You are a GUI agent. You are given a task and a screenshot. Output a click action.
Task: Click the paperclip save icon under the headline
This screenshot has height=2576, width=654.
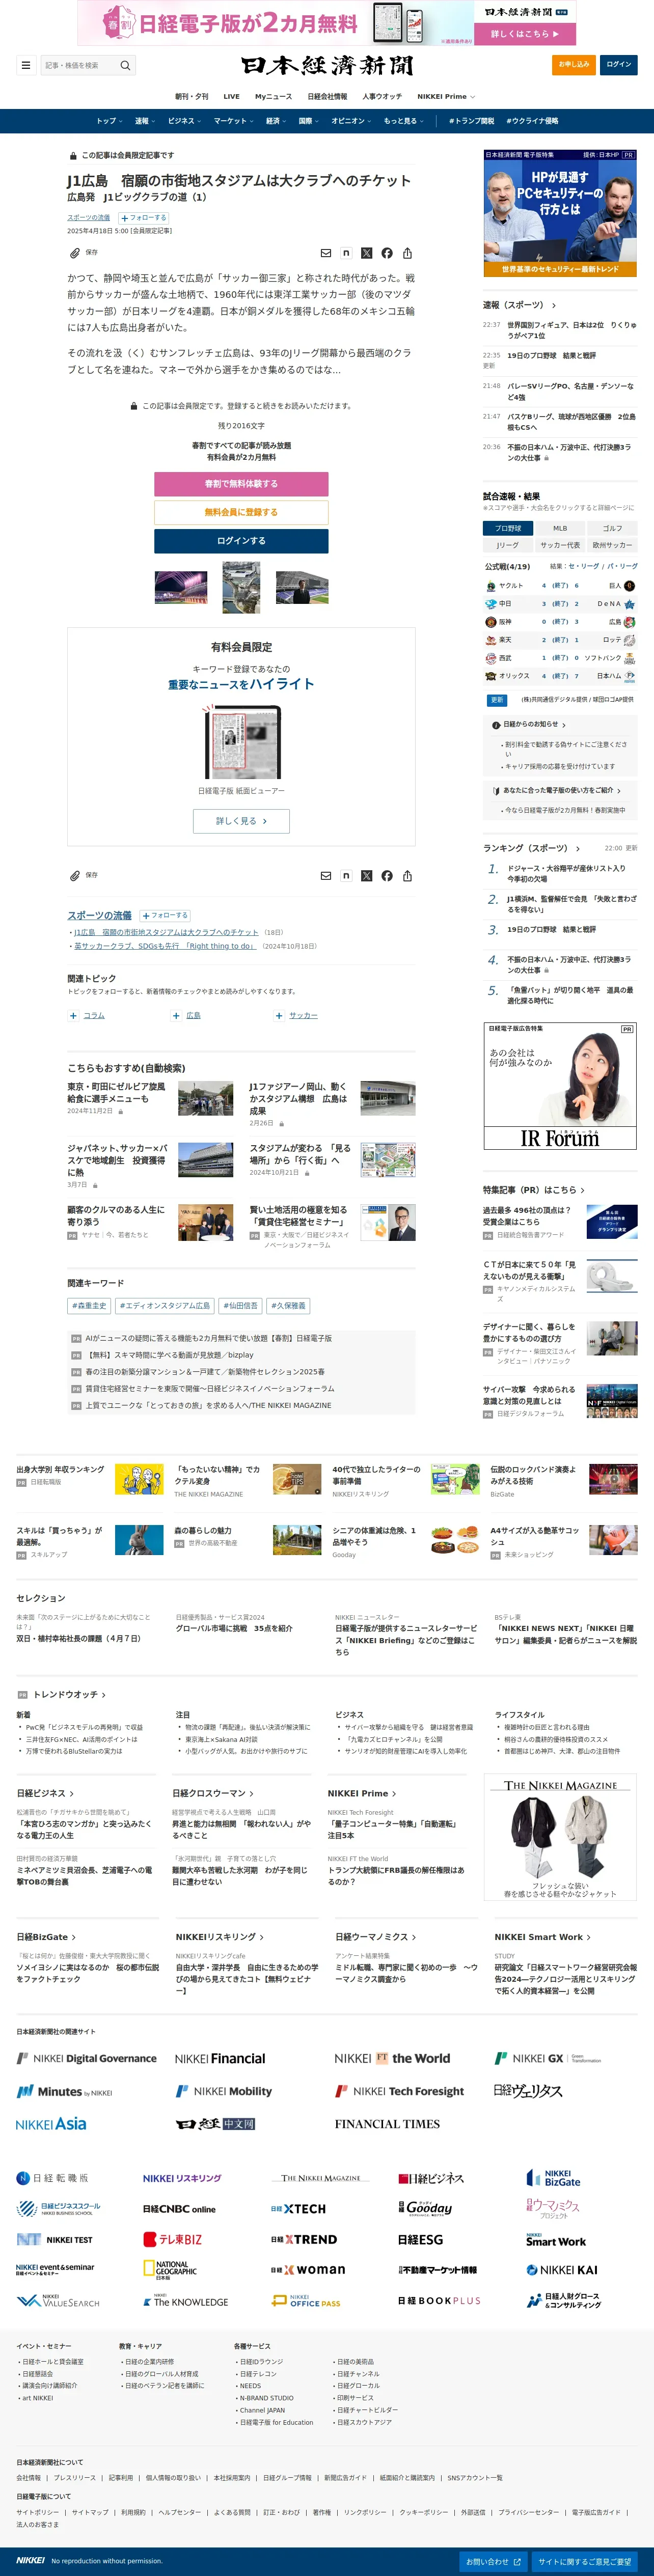(74, 253)
